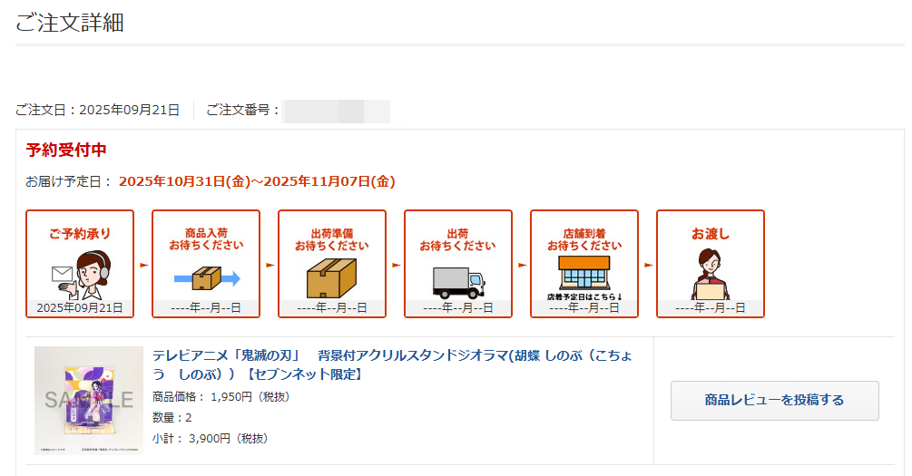The image size is (912, 476).
Task: Click the 2025年09月21日 date under ご予約承り
Action: [x=80, y=308]
